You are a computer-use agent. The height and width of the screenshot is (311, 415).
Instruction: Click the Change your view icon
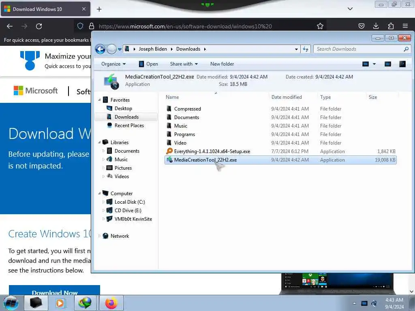pos(366,64)
